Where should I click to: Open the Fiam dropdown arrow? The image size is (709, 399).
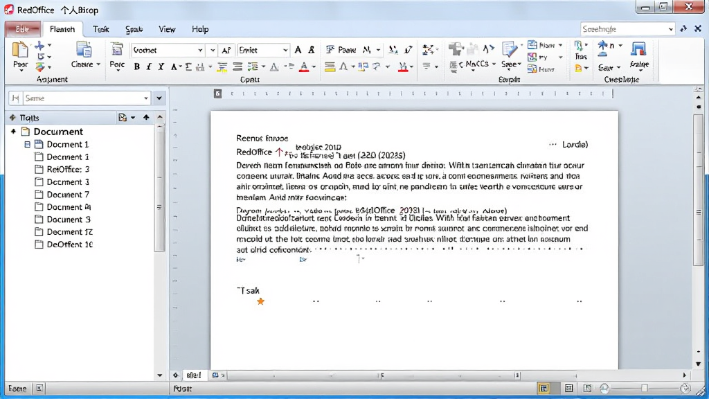560,45
